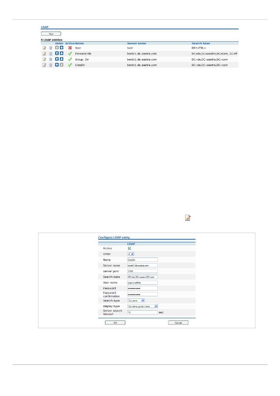280x396 pixels.
Task: Edit the 'Personal Dir.' LDAP entry
Action: [44, 54]
